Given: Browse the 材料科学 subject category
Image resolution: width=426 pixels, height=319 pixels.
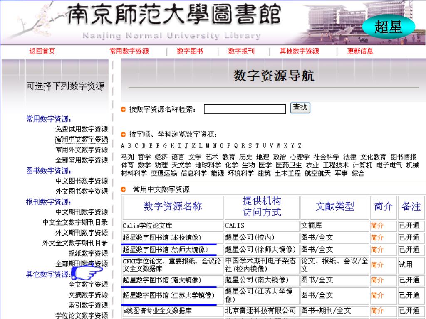Looking at the screenshot, I should (134, 173).
